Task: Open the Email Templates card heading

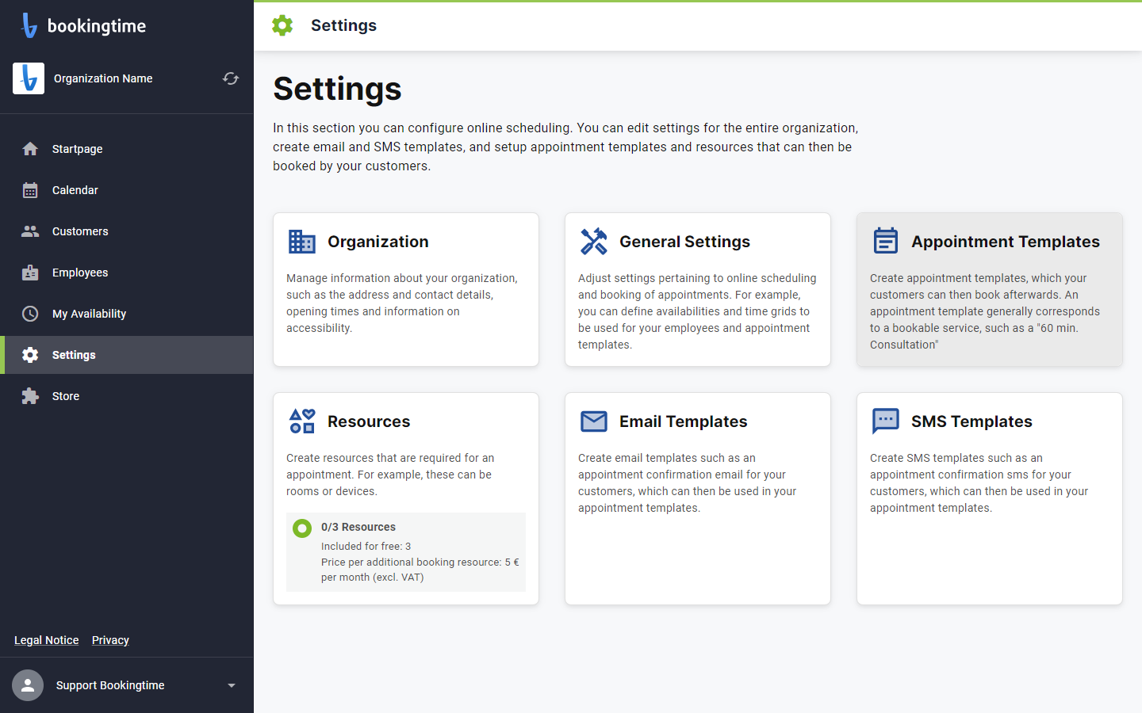Action: point(684,421)
